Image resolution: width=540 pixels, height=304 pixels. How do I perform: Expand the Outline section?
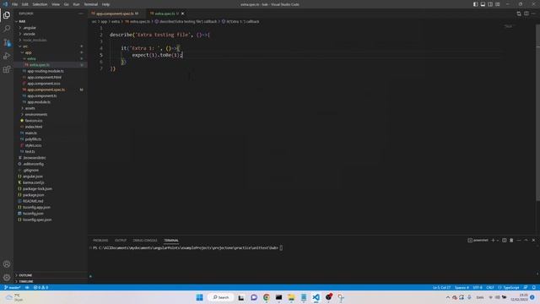(x=25, y=275)
